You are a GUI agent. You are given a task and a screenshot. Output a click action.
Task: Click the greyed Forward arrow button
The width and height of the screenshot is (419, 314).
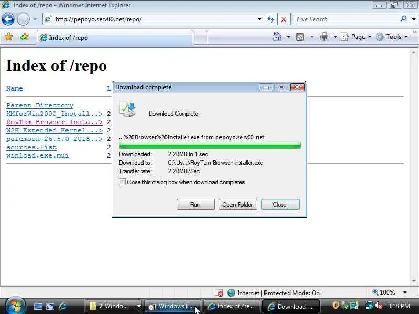(24, 19)
